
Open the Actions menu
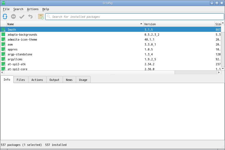[33, 9]
